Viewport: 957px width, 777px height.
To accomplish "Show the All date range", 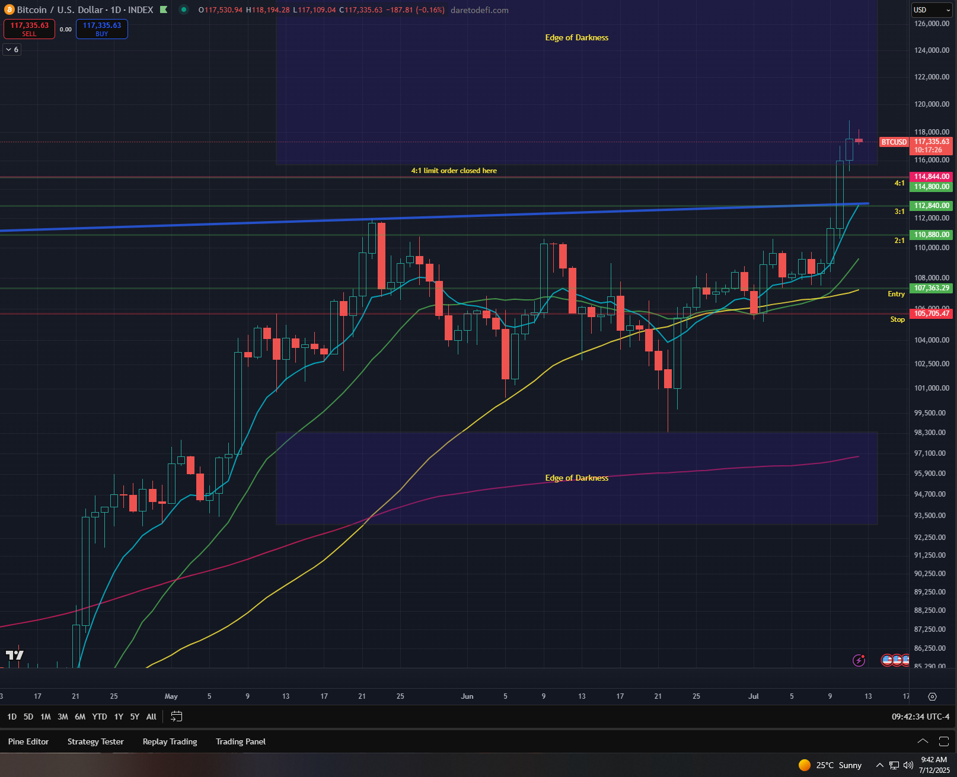I will (151, 717).
